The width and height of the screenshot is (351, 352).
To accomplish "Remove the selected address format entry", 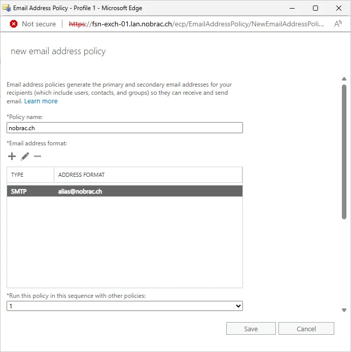I will click(x=38, y=156).
